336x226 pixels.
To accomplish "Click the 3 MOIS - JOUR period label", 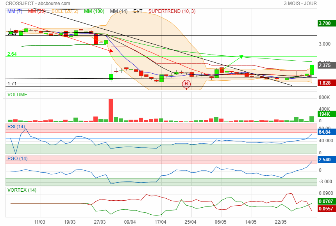I will (300, 4).
